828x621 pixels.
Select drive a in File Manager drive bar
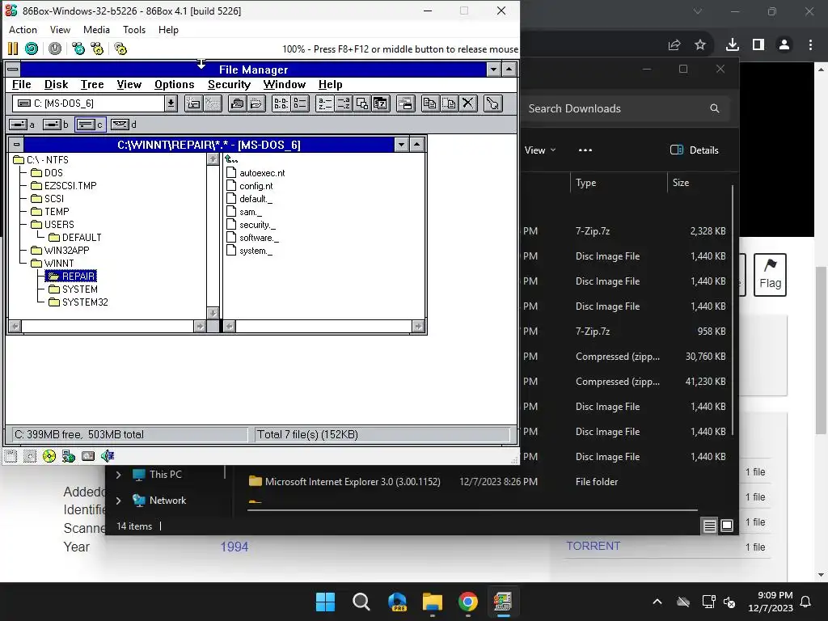(x=22, y=125)
